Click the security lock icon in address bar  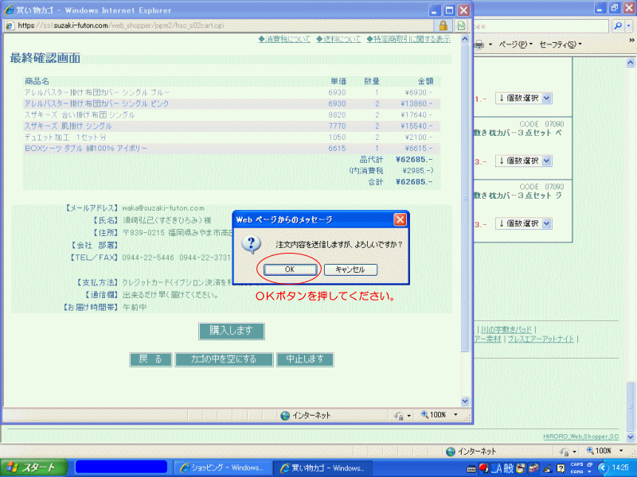point(444,25)
